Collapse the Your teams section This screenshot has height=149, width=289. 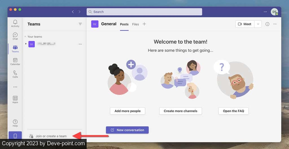click(25, 37)
